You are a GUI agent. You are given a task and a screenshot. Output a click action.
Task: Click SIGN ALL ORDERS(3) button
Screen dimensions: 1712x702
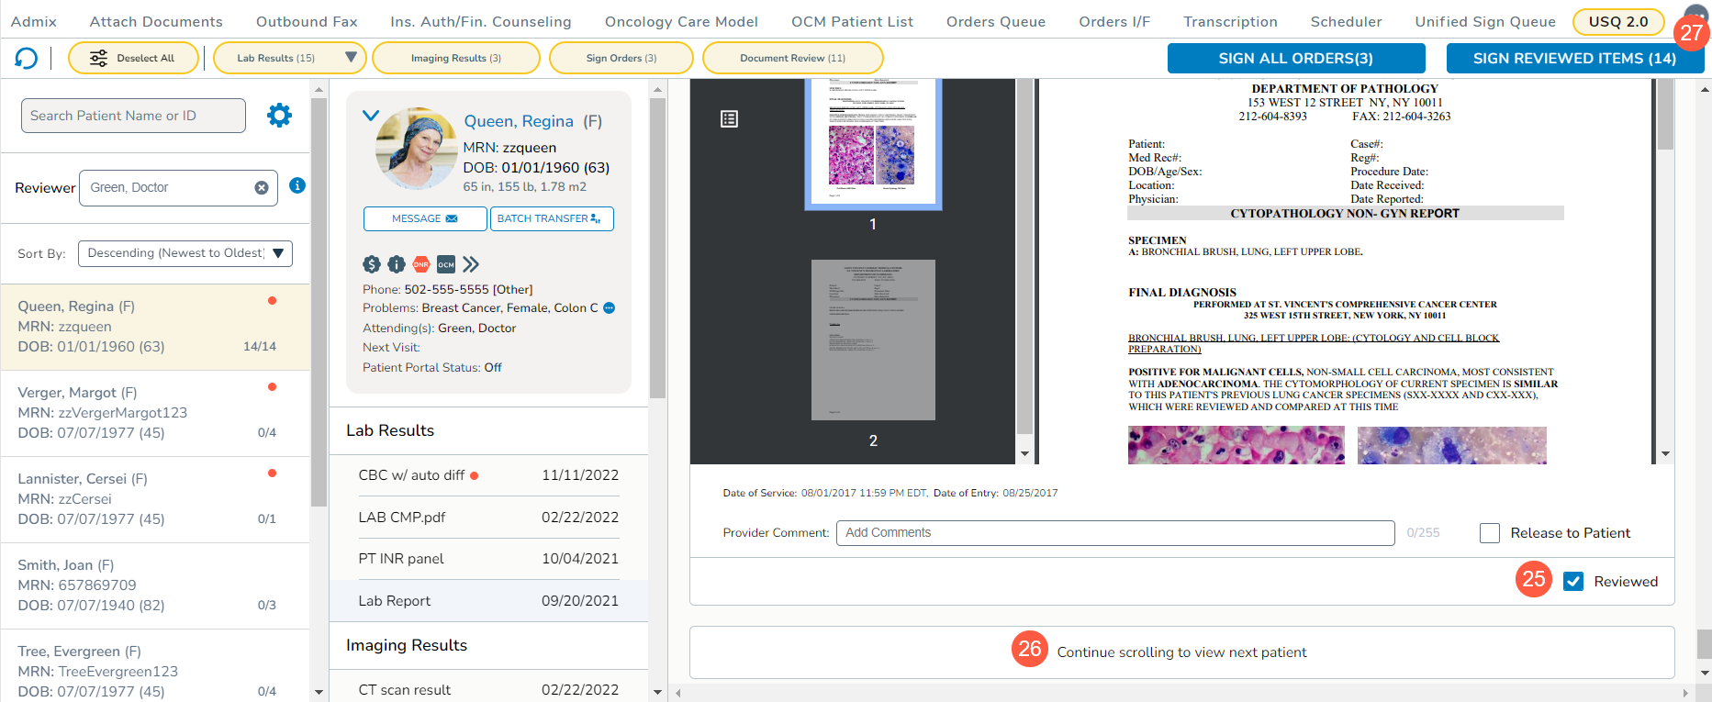(1295, 58)
